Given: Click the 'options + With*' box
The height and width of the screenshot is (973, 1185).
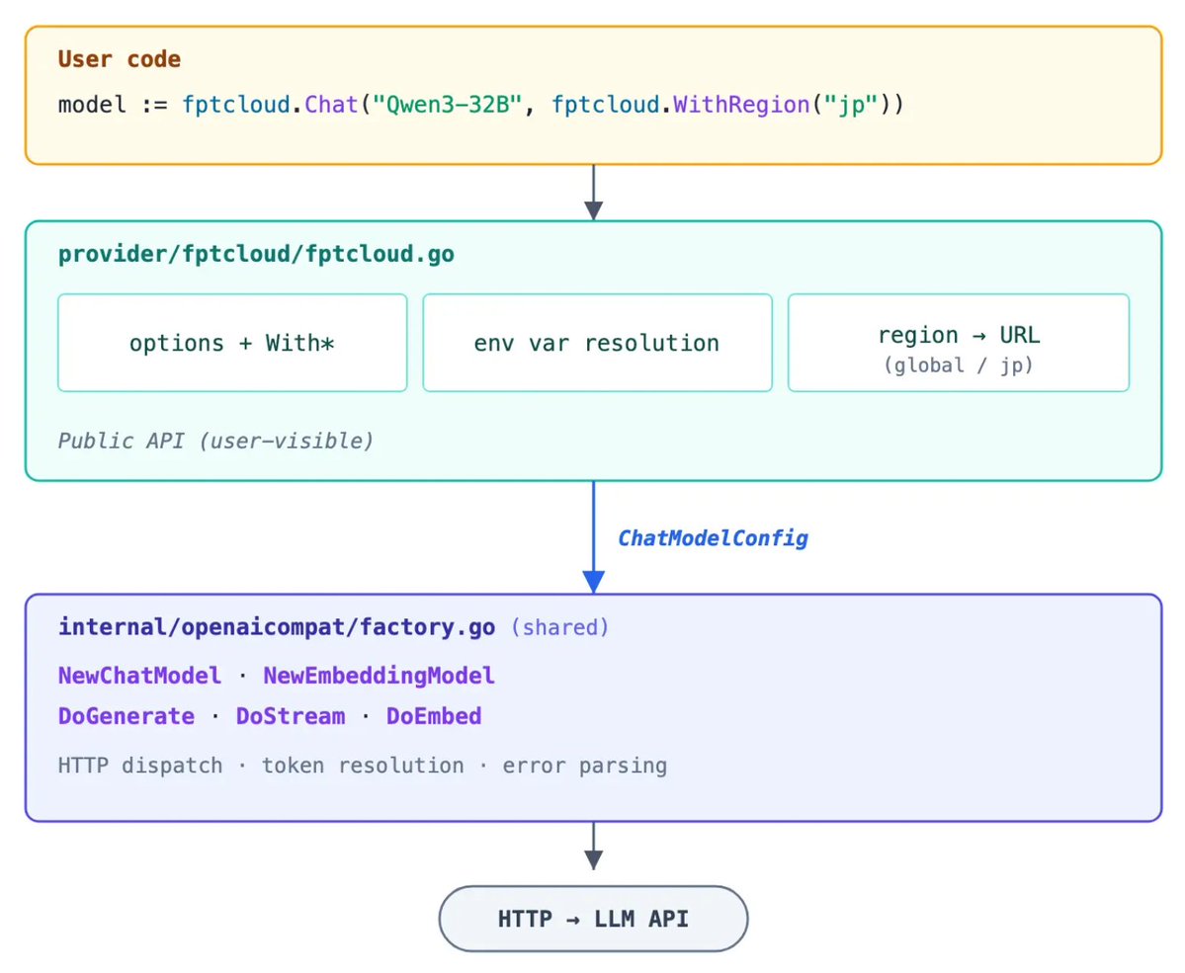Looking at the screenshot, I should pyautogui.click(x=232, y=343).
